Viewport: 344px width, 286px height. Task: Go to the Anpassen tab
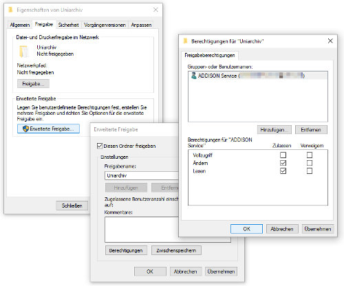141,25
